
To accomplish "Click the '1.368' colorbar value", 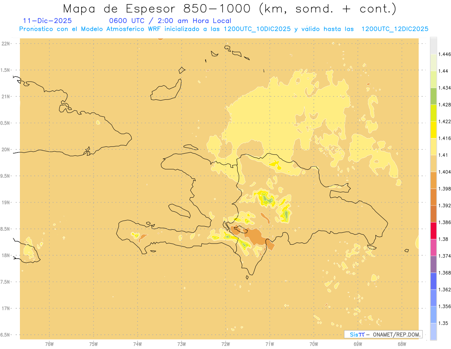I will (445, 273).
